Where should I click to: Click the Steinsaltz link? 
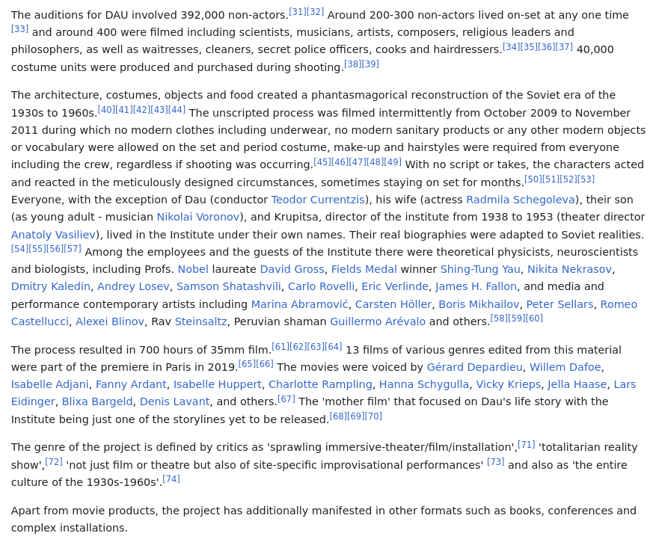click(201, 321)
